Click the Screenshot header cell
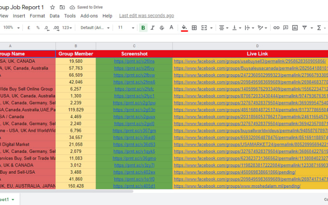The height and width of the screenshot is (205, 328). pyautogui.click(x=134, y=54)
